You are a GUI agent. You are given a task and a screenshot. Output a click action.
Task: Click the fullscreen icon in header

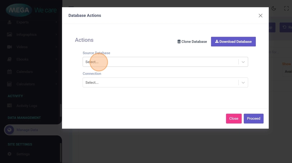(286, 8)
